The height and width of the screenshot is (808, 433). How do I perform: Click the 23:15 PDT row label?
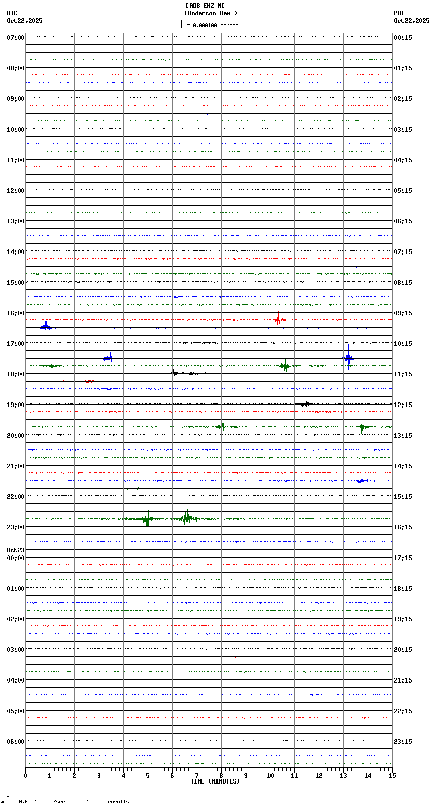click(x=403, y=742)
